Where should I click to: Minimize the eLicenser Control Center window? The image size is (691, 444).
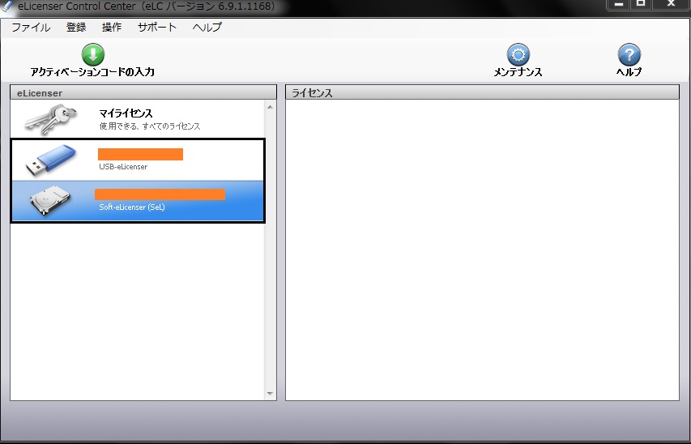point(619,3)
